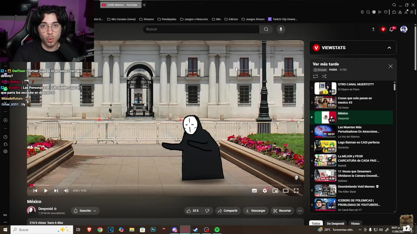This screenshot has width=417, height=234.
Task: Open sidebar player icon
Action: [6, 120]
